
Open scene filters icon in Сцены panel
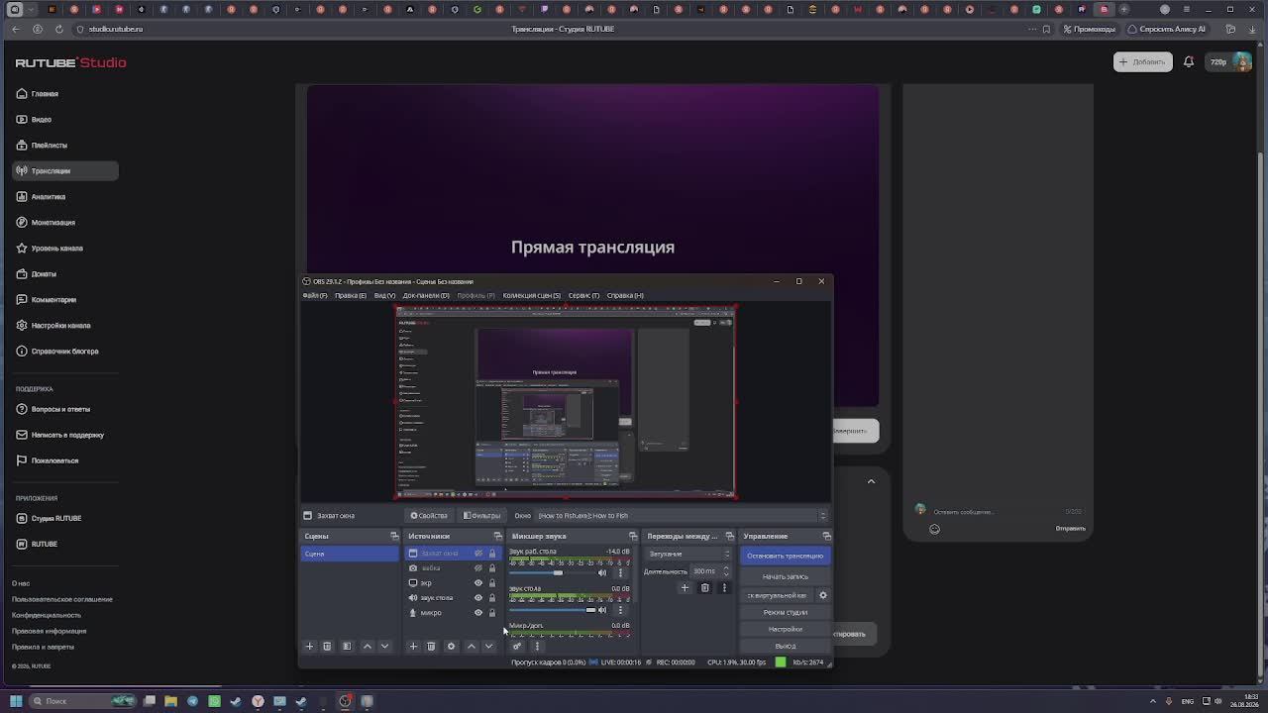[x=347, y=647]
